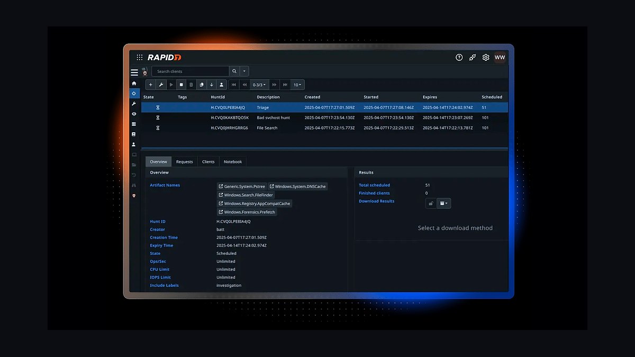Open the eye monitoring sidebar icon
The image size is (635, 357).
[134, 114]
